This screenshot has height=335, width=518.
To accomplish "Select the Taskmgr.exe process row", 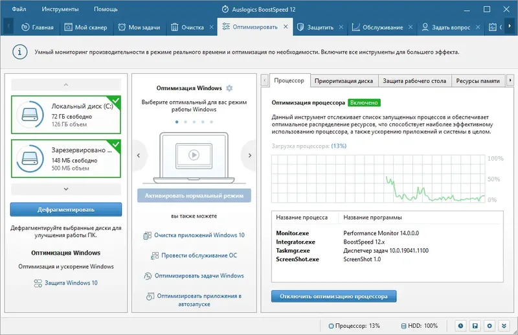I will click(387, 251).
